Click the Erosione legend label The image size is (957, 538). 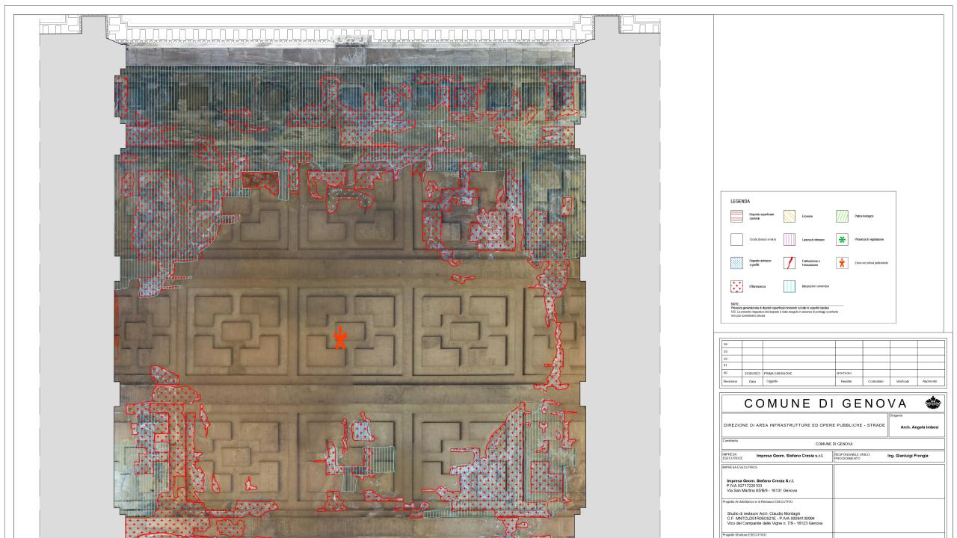pyautogui.click(x=807, y=216)
